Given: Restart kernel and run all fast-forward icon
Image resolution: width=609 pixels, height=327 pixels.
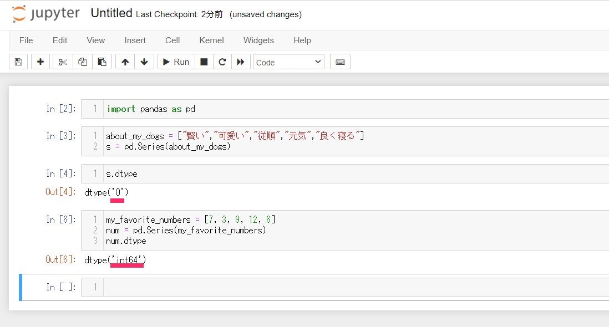Looking at the screenshot, I should [x=241, y=62].
